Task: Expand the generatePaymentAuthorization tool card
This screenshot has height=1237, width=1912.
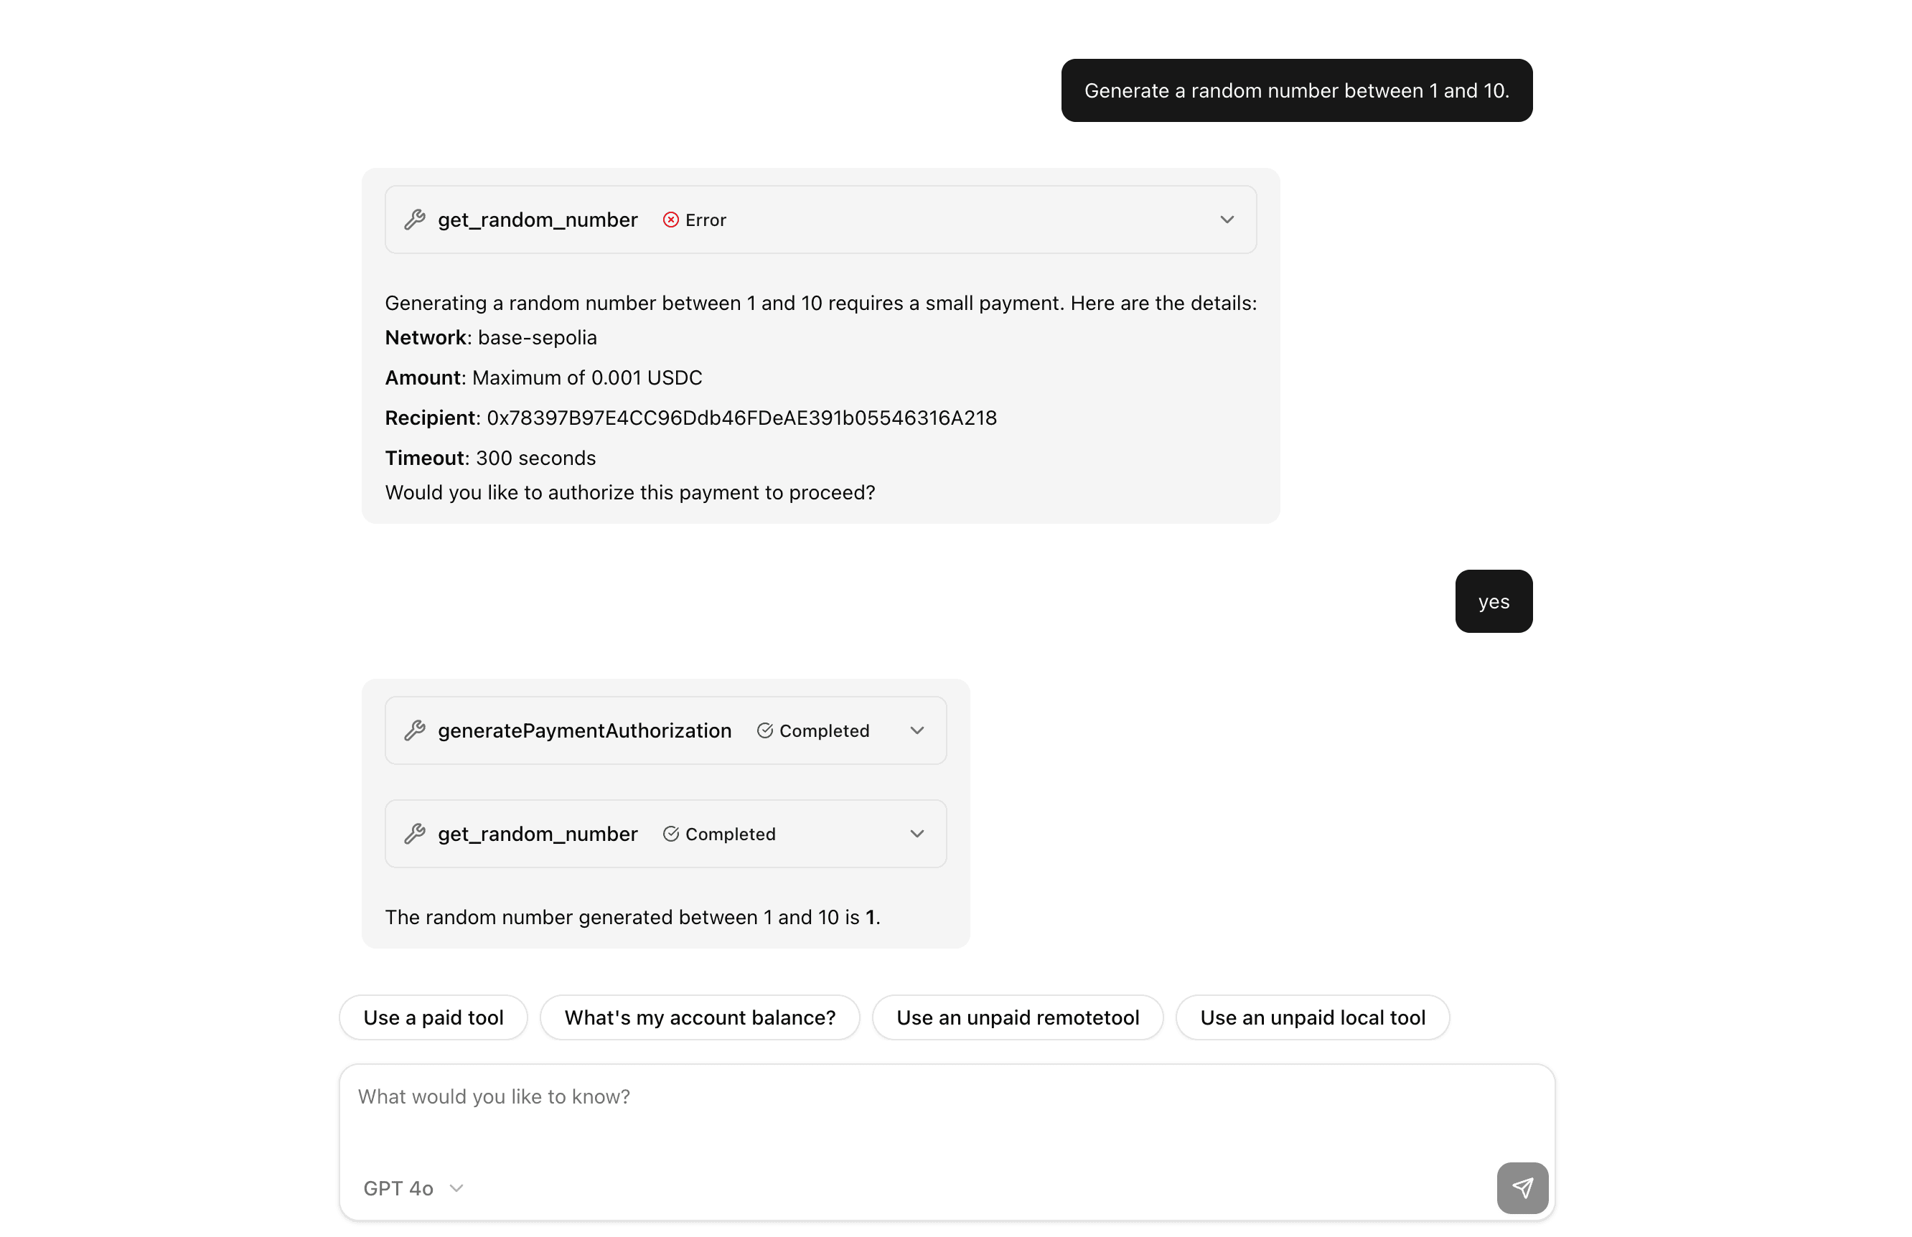Action: click(x=917, y=730)
